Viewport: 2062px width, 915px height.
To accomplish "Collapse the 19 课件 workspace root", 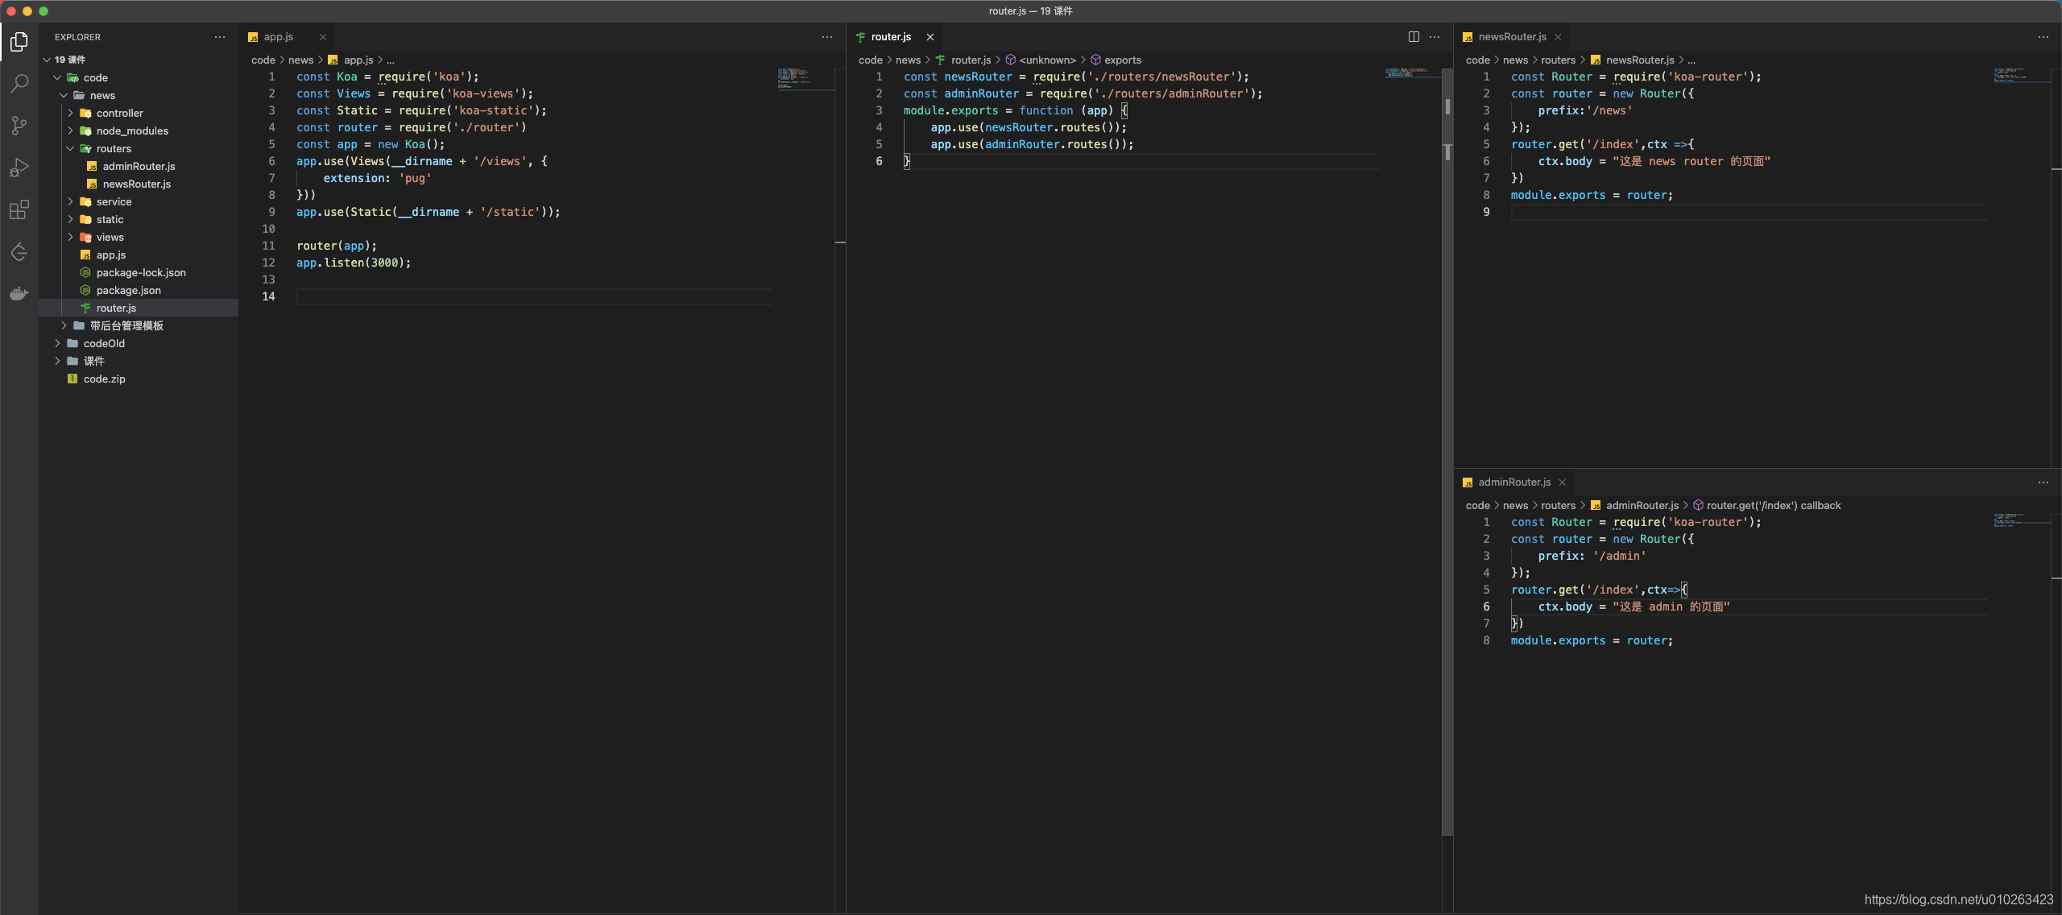I will coord(139,60).
